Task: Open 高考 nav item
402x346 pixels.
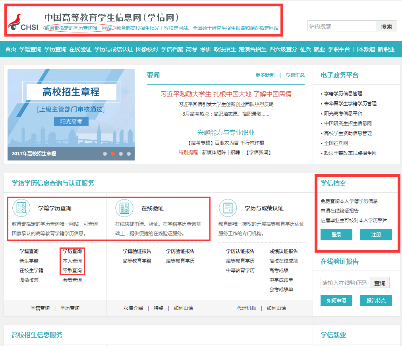Action: click(191, 49)
